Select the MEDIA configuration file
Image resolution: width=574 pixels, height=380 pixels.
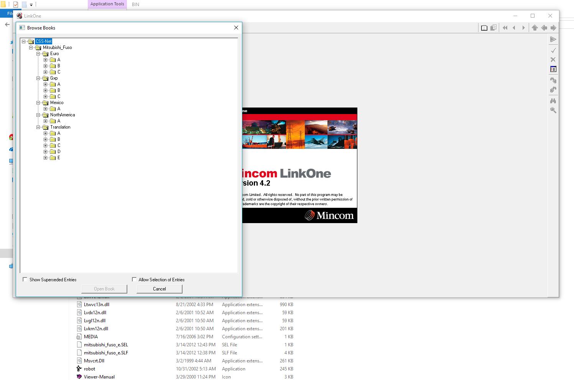point(91,337)
